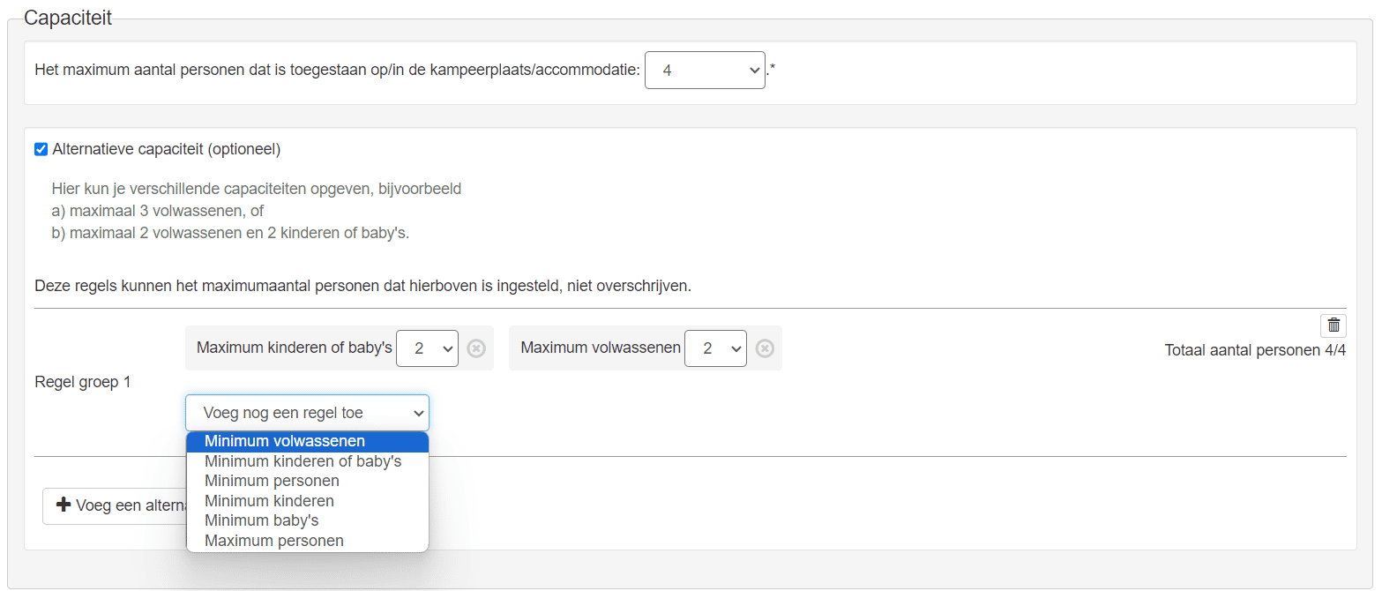Click the Totaal aantal personen 4/4 text

tap(1255, 351)
